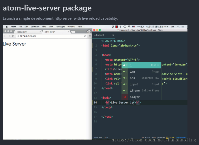Image resolution: width=199 pixels, height=145 pixels.
Task: Click the Chrome forward arrow
Action: click(9, 36)
